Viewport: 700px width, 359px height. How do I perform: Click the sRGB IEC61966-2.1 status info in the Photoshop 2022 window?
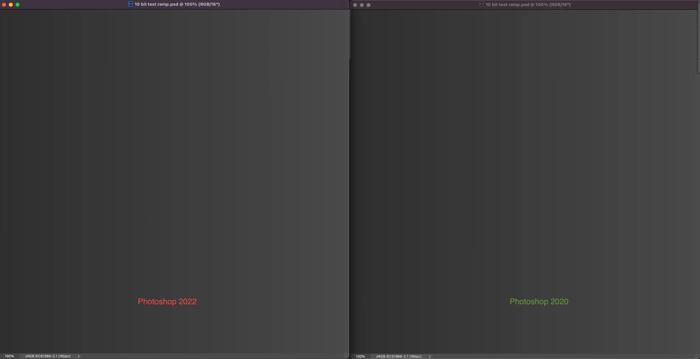point(48,356)
